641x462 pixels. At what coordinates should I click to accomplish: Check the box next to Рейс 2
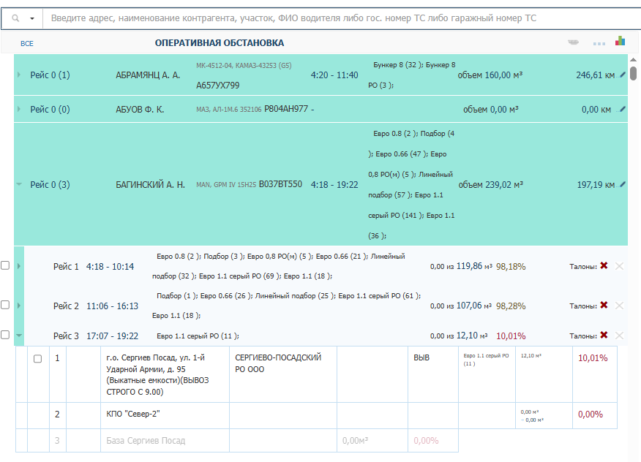5,305
